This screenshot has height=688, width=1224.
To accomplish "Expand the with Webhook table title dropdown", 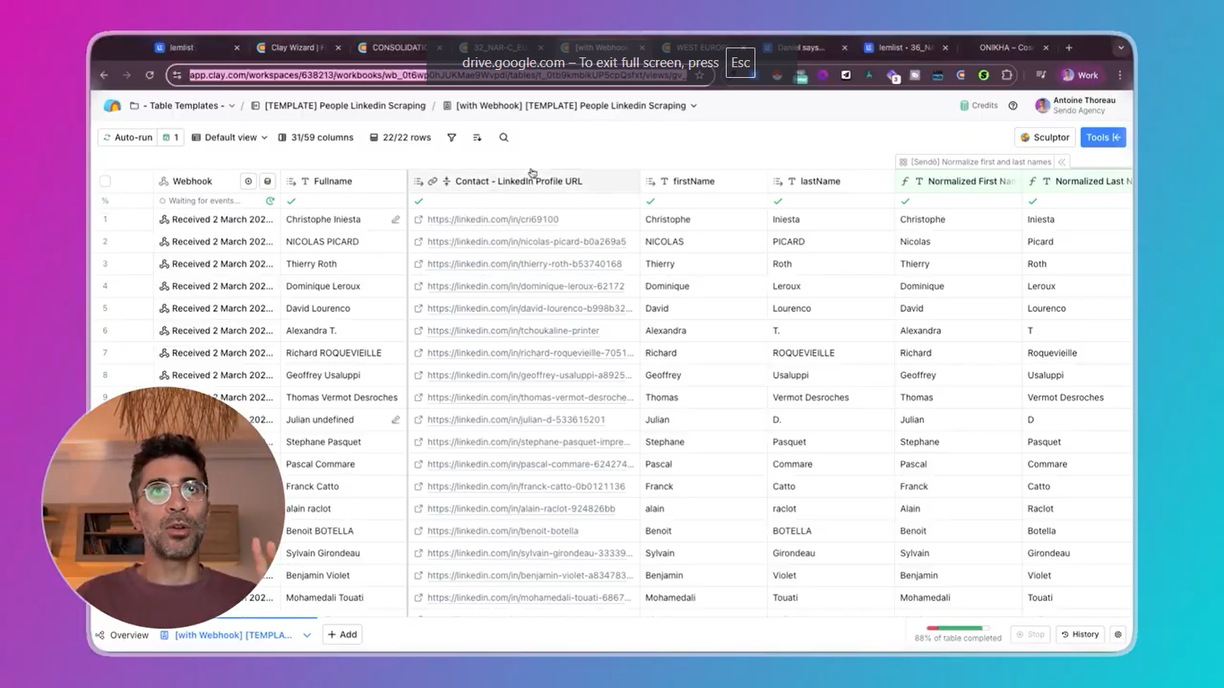I will point(694,106).
